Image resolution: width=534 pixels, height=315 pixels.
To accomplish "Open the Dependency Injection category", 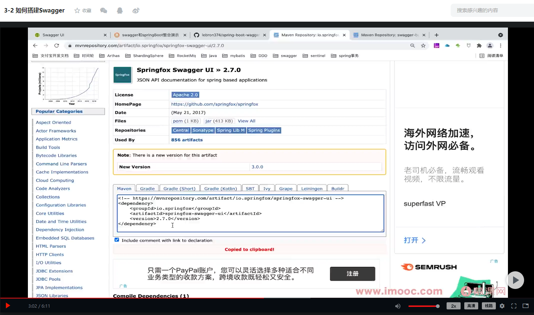I will (x=60, y=230).
